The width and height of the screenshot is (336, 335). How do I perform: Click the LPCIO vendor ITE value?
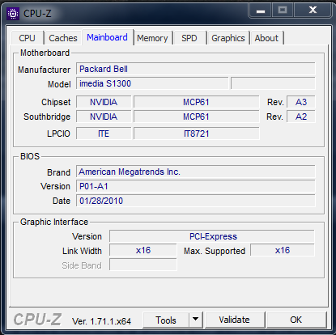(104, 134)
